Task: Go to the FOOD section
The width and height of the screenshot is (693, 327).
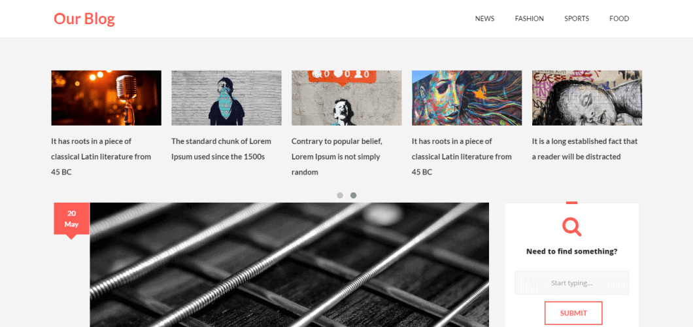Action: pyautogui.click(x=618, y=18)
